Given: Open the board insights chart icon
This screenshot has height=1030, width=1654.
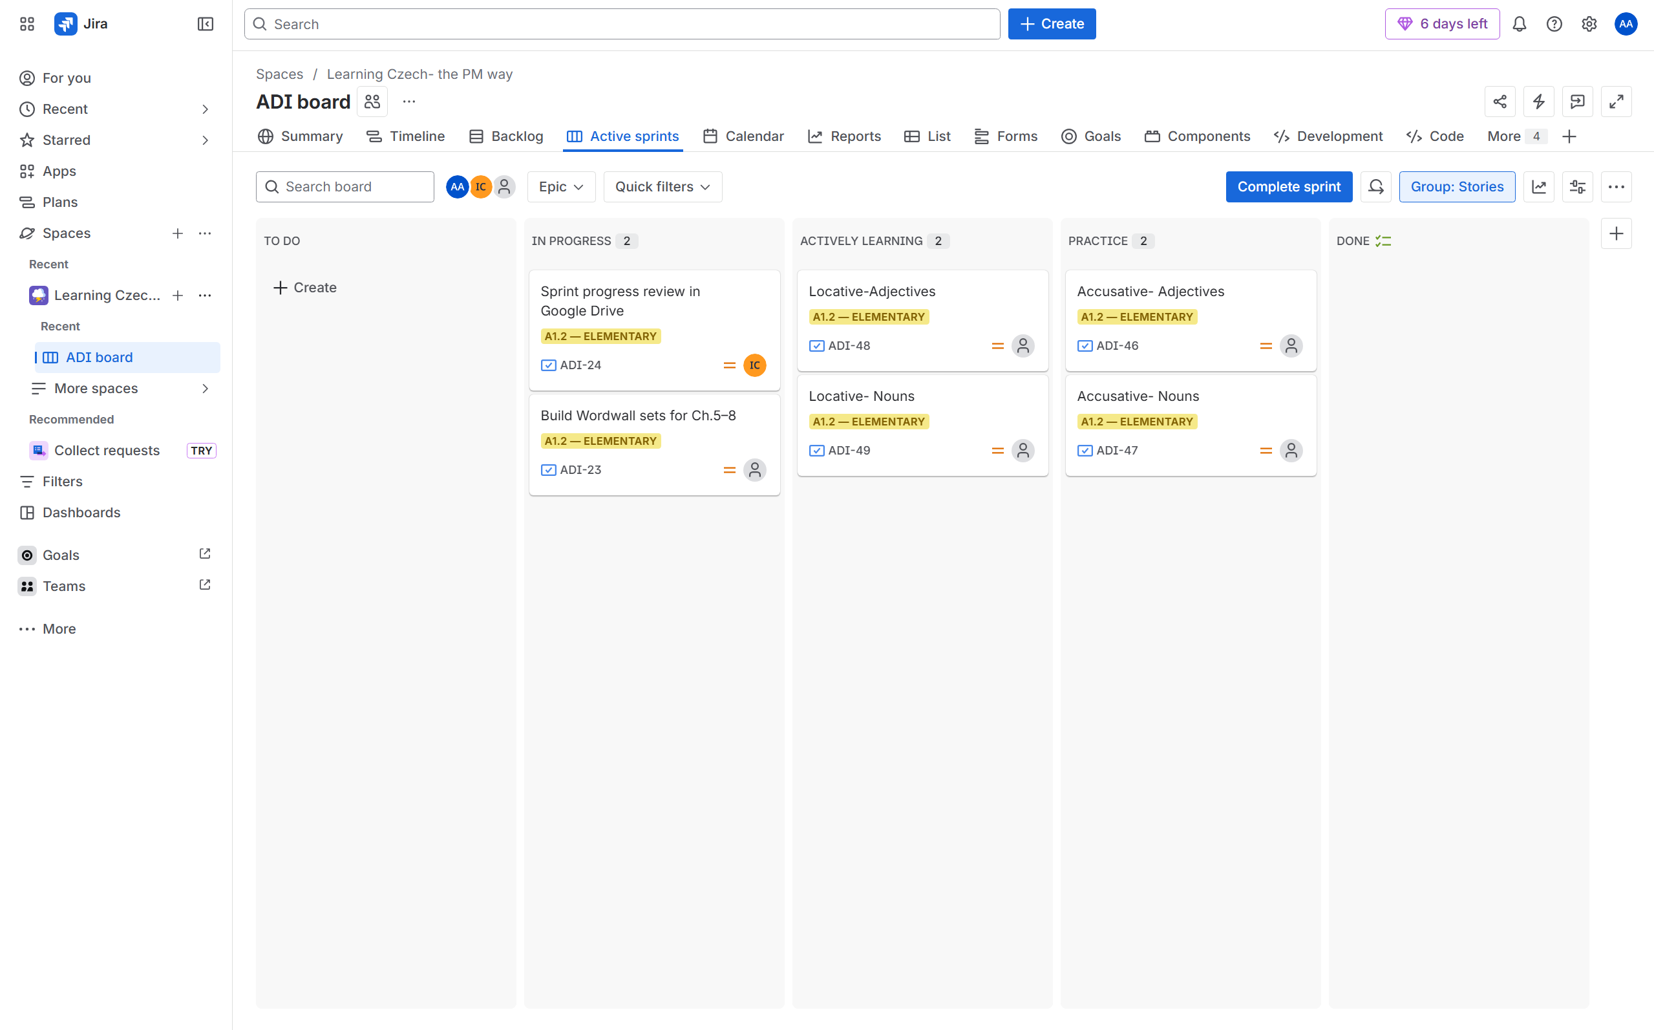Looking at the screenshot, I should coord(1538,187).
